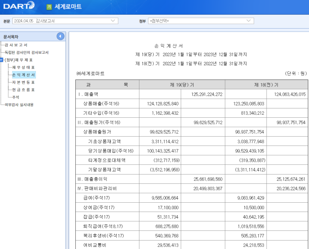The height and width of the screenshot is (249, 309).
Task: Click III. 매출총이익 row label
Action: pyautogui.click(x=92, y=179)
